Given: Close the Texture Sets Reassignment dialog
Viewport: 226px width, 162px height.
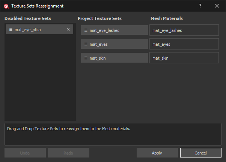Looking at the screenshot, I should [217, 6].
